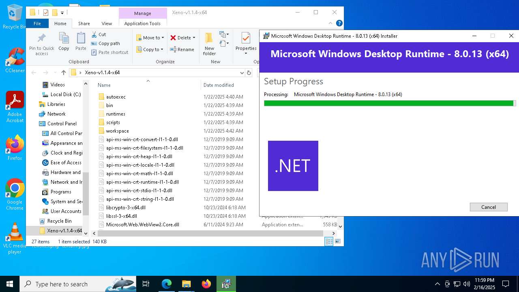Viewport: 519px width, 292px height.
Task: Open Task View on the taskbar
Action: [146, 284]
